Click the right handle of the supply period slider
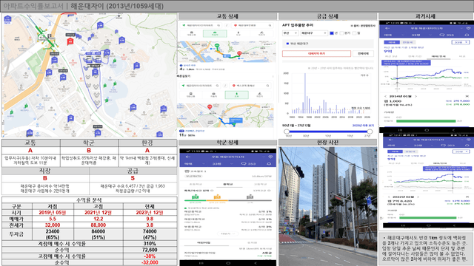 (370, 132)
